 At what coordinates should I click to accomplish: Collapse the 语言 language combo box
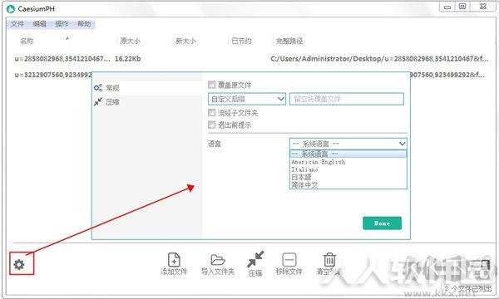348,144
